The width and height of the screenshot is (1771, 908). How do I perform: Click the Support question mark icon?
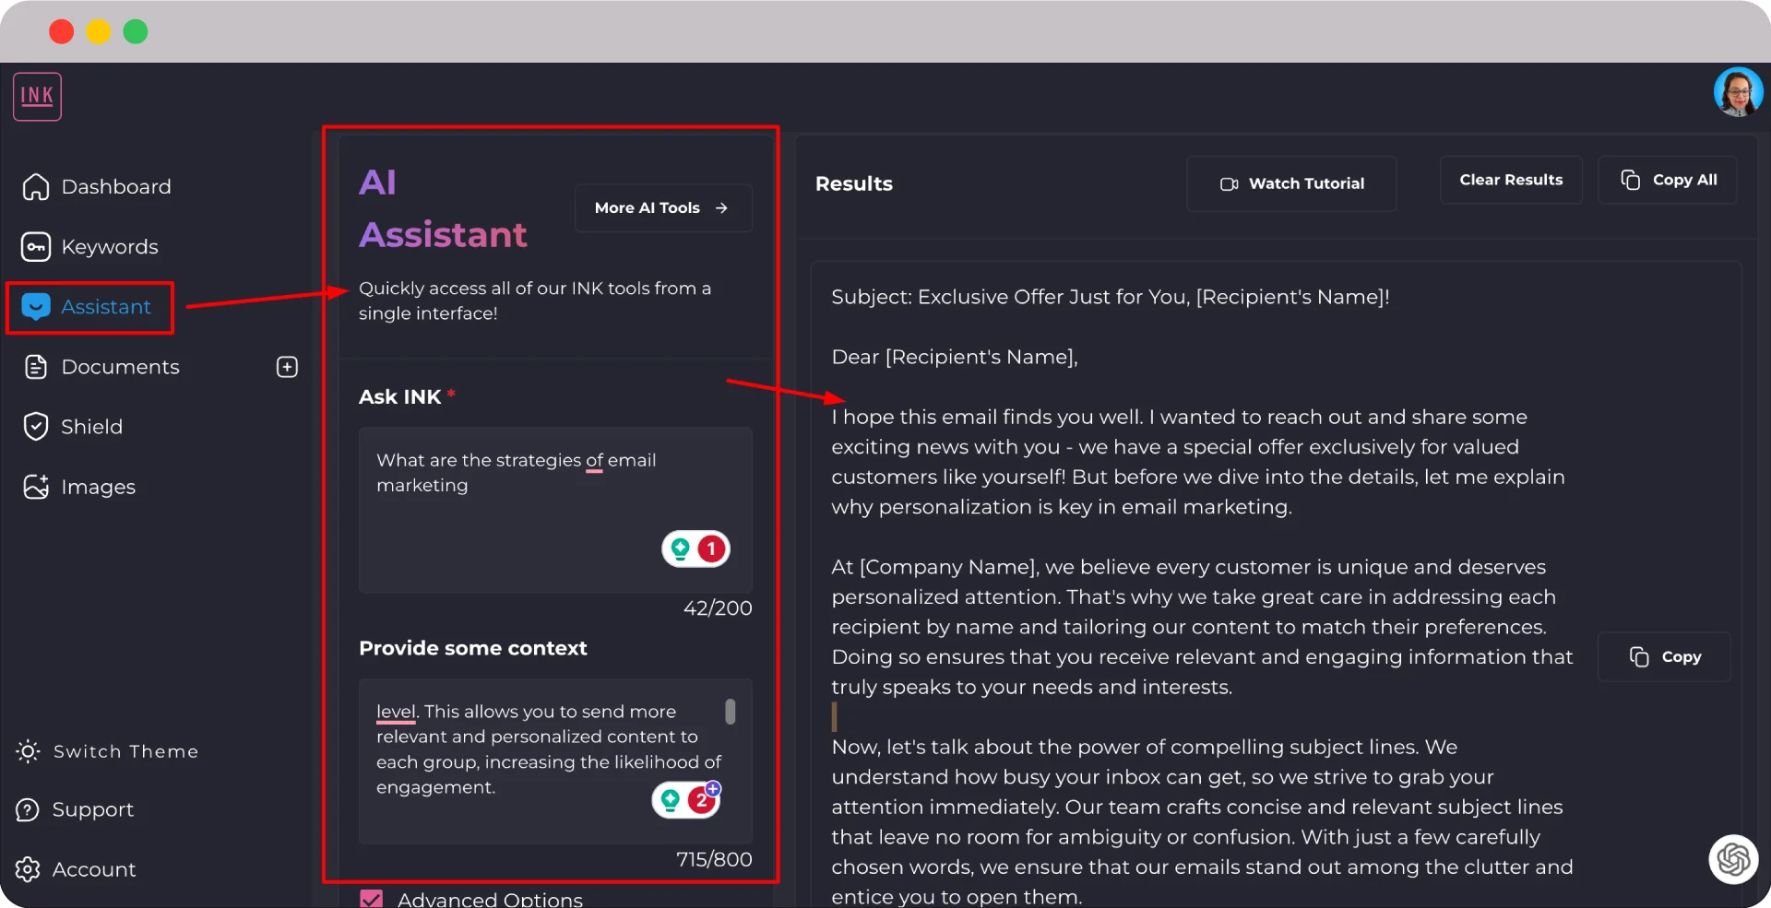pyautogui.click(x=28, y=809)
